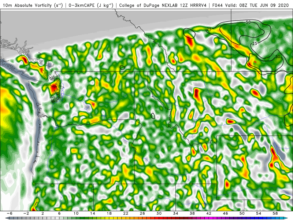Image resolution: width=293 pixels, height=220 pixels.
Task: Click the "10m Absolute Vorticity" title text
Action: click(27, 5)
